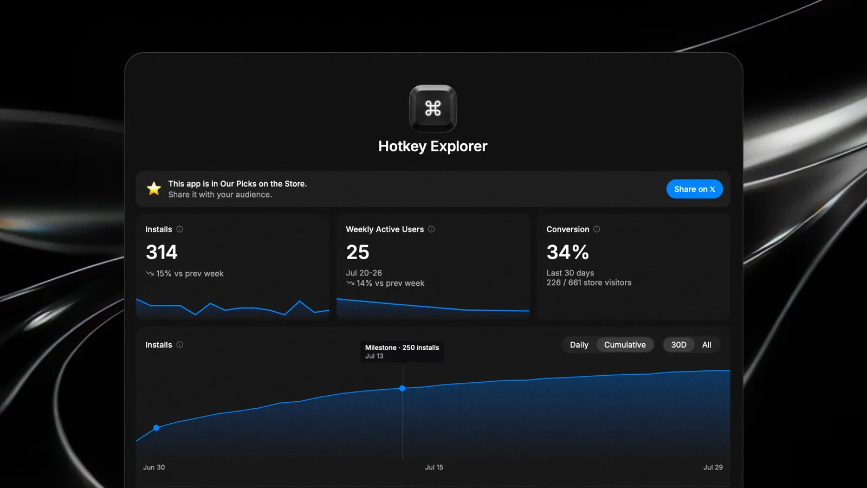The image size is (867, 488).
Task: Open info icon beside Conversion
Action: pyautogui.click(x=597, y=229)
